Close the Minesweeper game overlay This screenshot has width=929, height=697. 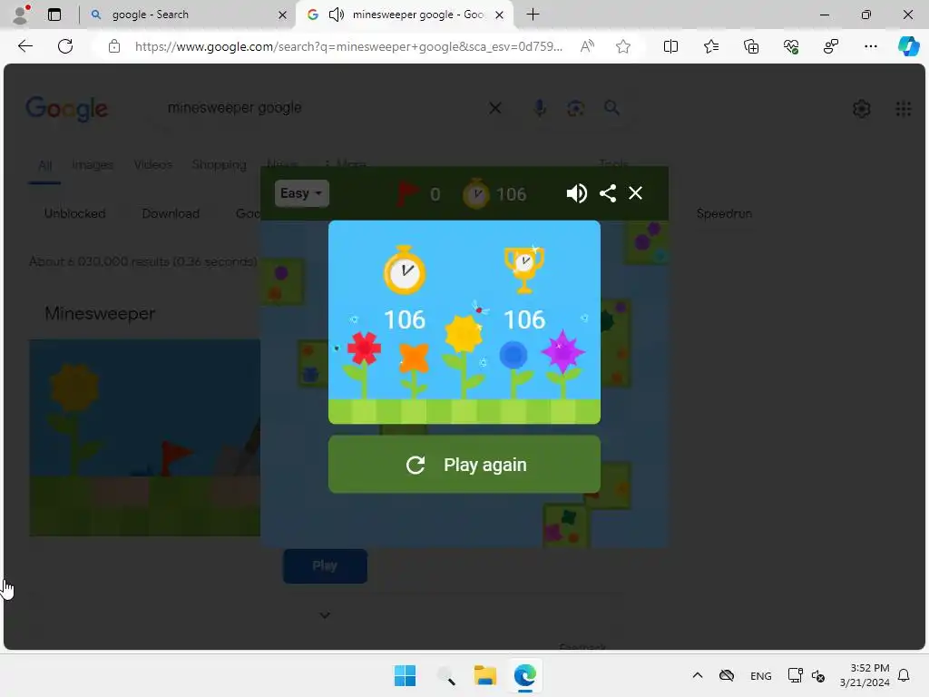(635, 193)
